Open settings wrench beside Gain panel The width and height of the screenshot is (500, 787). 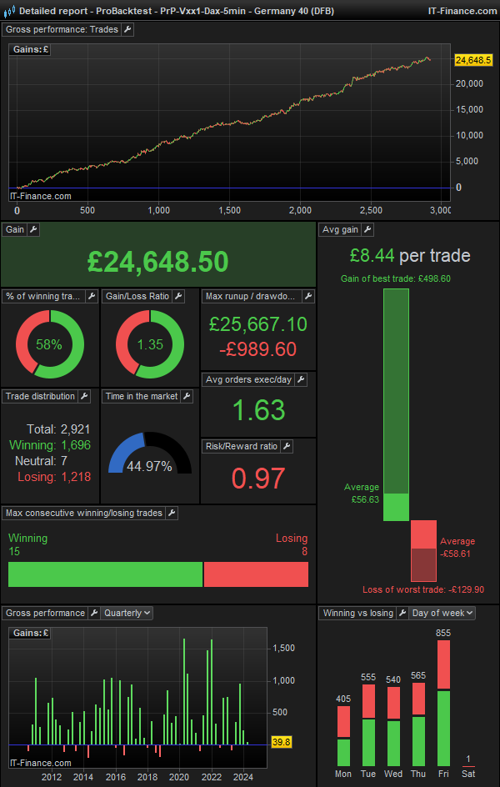[34, 229]
